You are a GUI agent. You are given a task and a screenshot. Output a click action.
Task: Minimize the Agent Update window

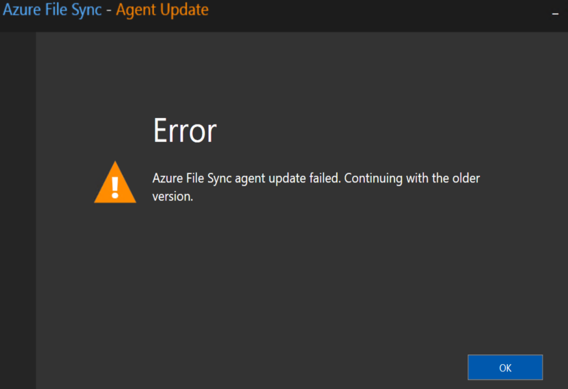coord(555,14)
